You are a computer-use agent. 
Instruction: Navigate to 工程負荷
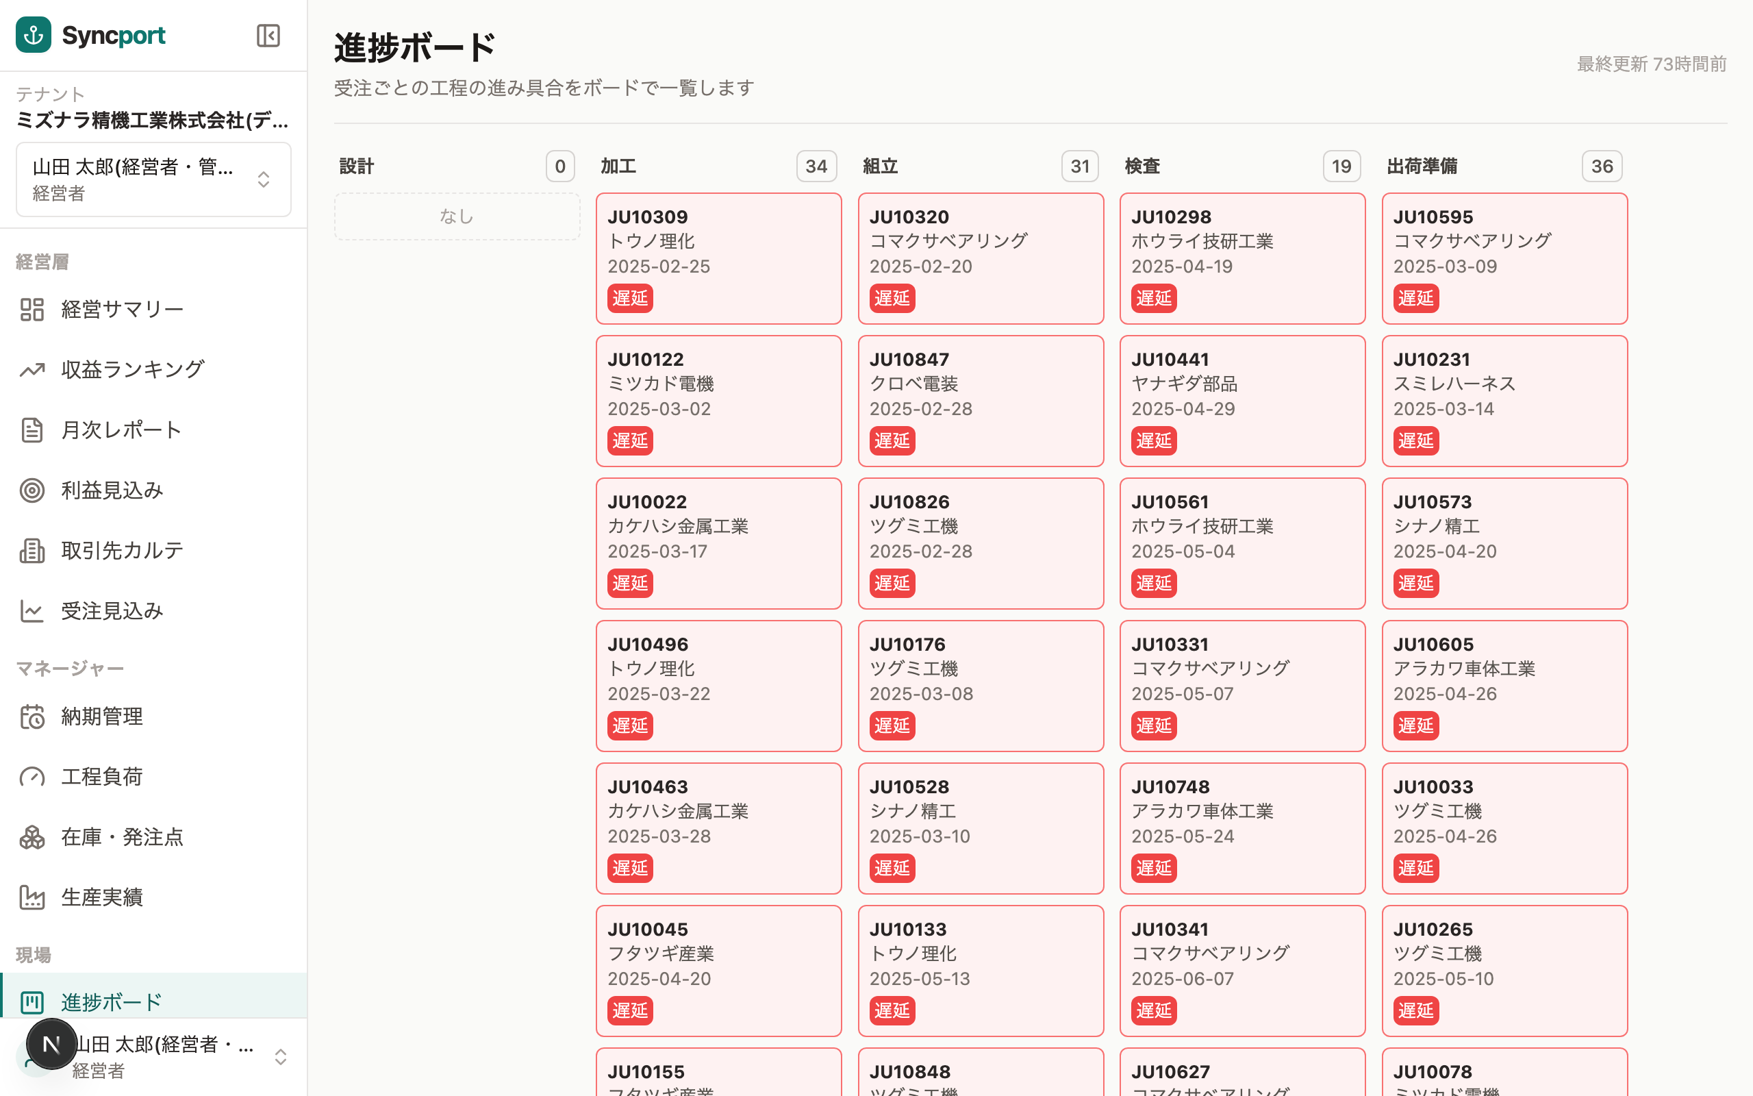coord(153,777)
